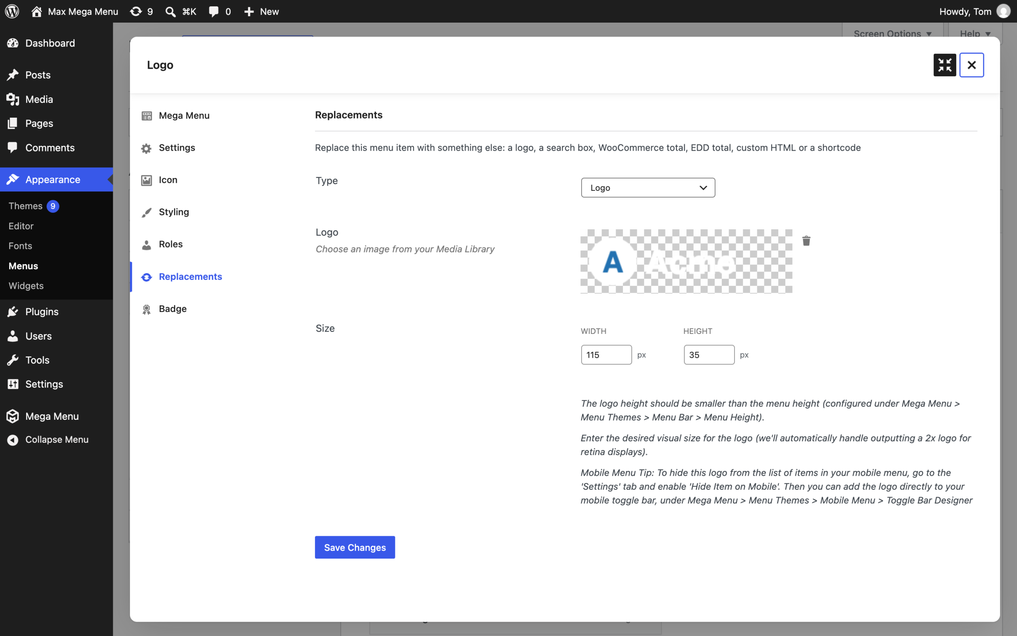This screenshot has height=636, width=1017.
Task: Open the Roles tab
Action: click(162, 244)
